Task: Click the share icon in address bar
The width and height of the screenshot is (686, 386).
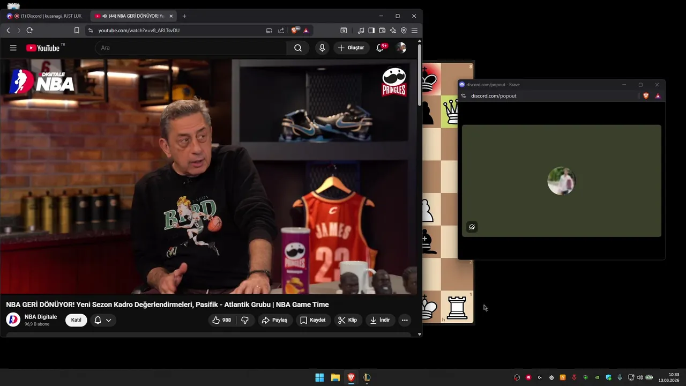Action: coord(281,31)
